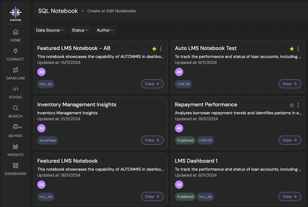
Task: Open options menu for LMS Dashboard 1
Action: (298, 161)
